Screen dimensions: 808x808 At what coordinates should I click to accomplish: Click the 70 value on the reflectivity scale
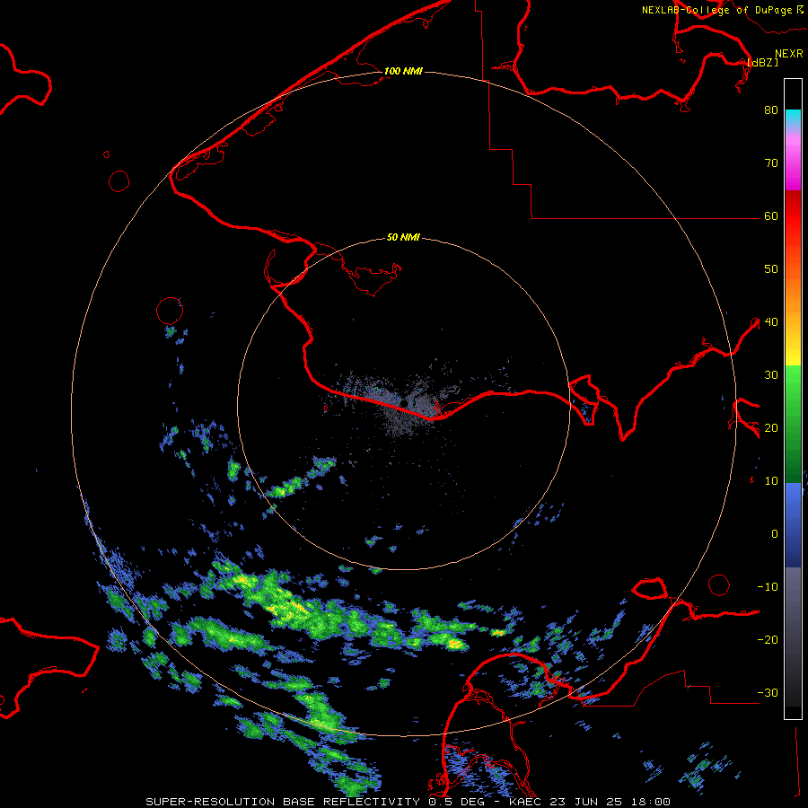[771, 162]
